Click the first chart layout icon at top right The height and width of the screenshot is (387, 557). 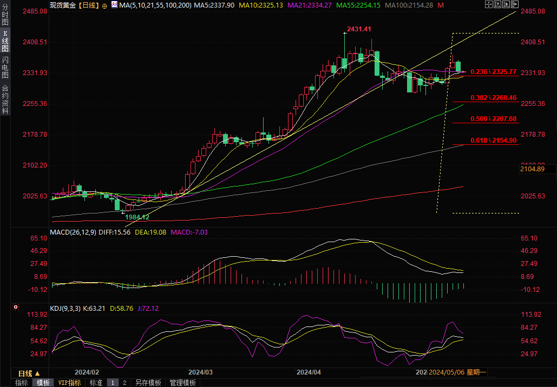488,4
